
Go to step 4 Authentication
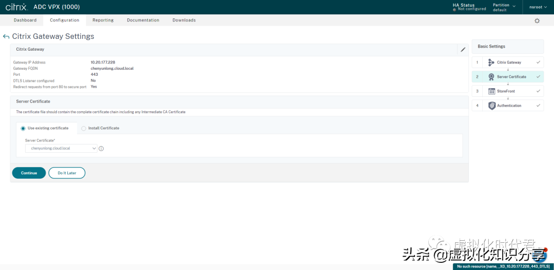pos(508,106)
